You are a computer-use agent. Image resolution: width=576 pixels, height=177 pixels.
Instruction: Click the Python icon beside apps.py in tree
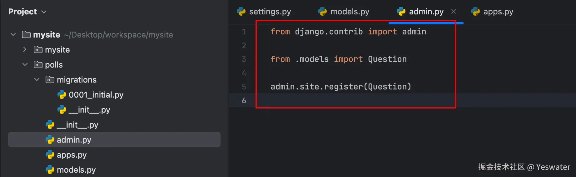50,154
